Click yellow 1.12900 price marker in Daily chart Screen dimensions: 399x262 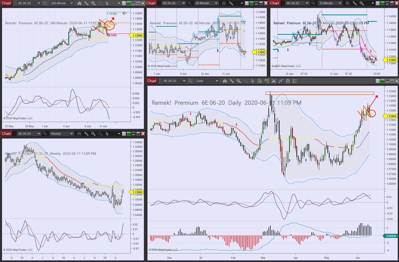coord(390,116)
